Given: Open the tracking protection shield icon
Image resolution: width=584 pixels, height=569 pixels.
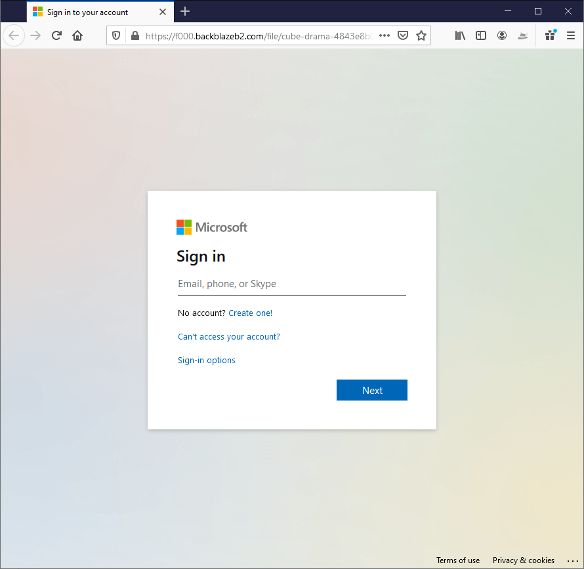Looking at the screenshot, I should tap(116, 35).
